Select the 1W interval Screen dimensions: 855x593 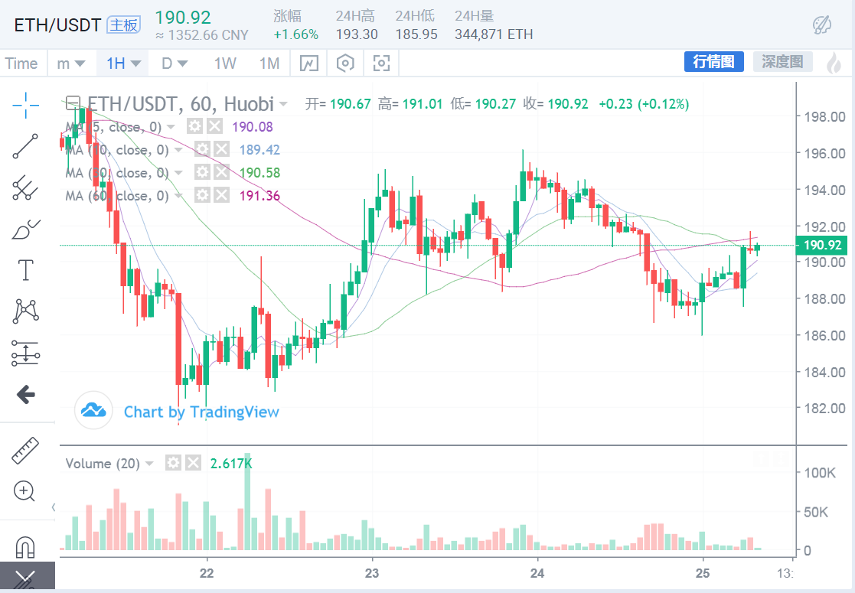pos(225,64)
